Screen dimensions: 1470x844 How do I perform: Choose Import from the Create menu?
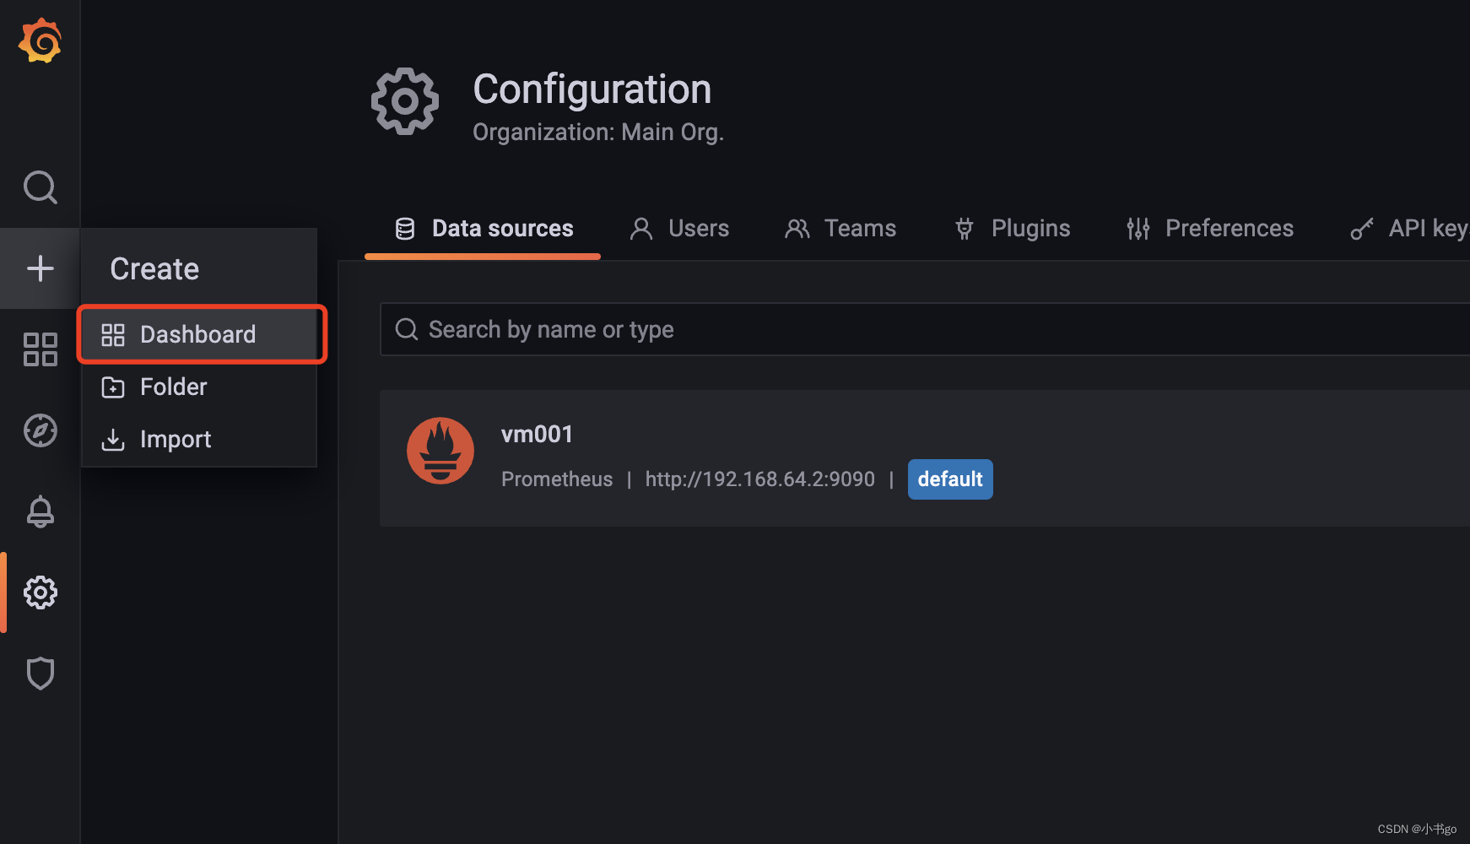click(x=175, y=440)
